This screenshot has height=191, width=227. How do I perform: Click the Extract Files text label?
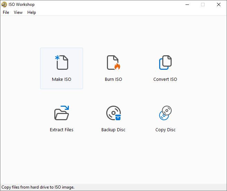coord(62,130)
